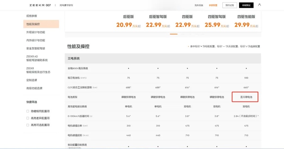Open the 规格参数 sidebar section

[x=32, y=16]
